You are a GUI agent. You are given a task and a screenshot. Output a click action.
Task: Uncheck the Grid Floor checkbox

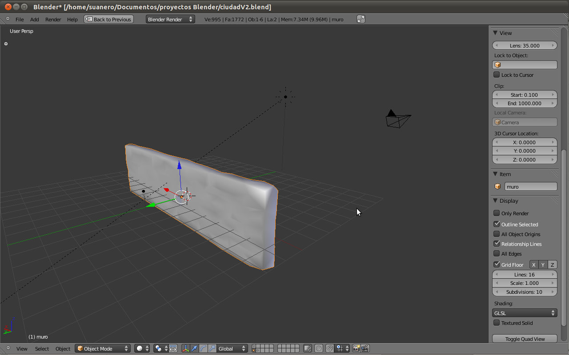click(x=497, y=264)
